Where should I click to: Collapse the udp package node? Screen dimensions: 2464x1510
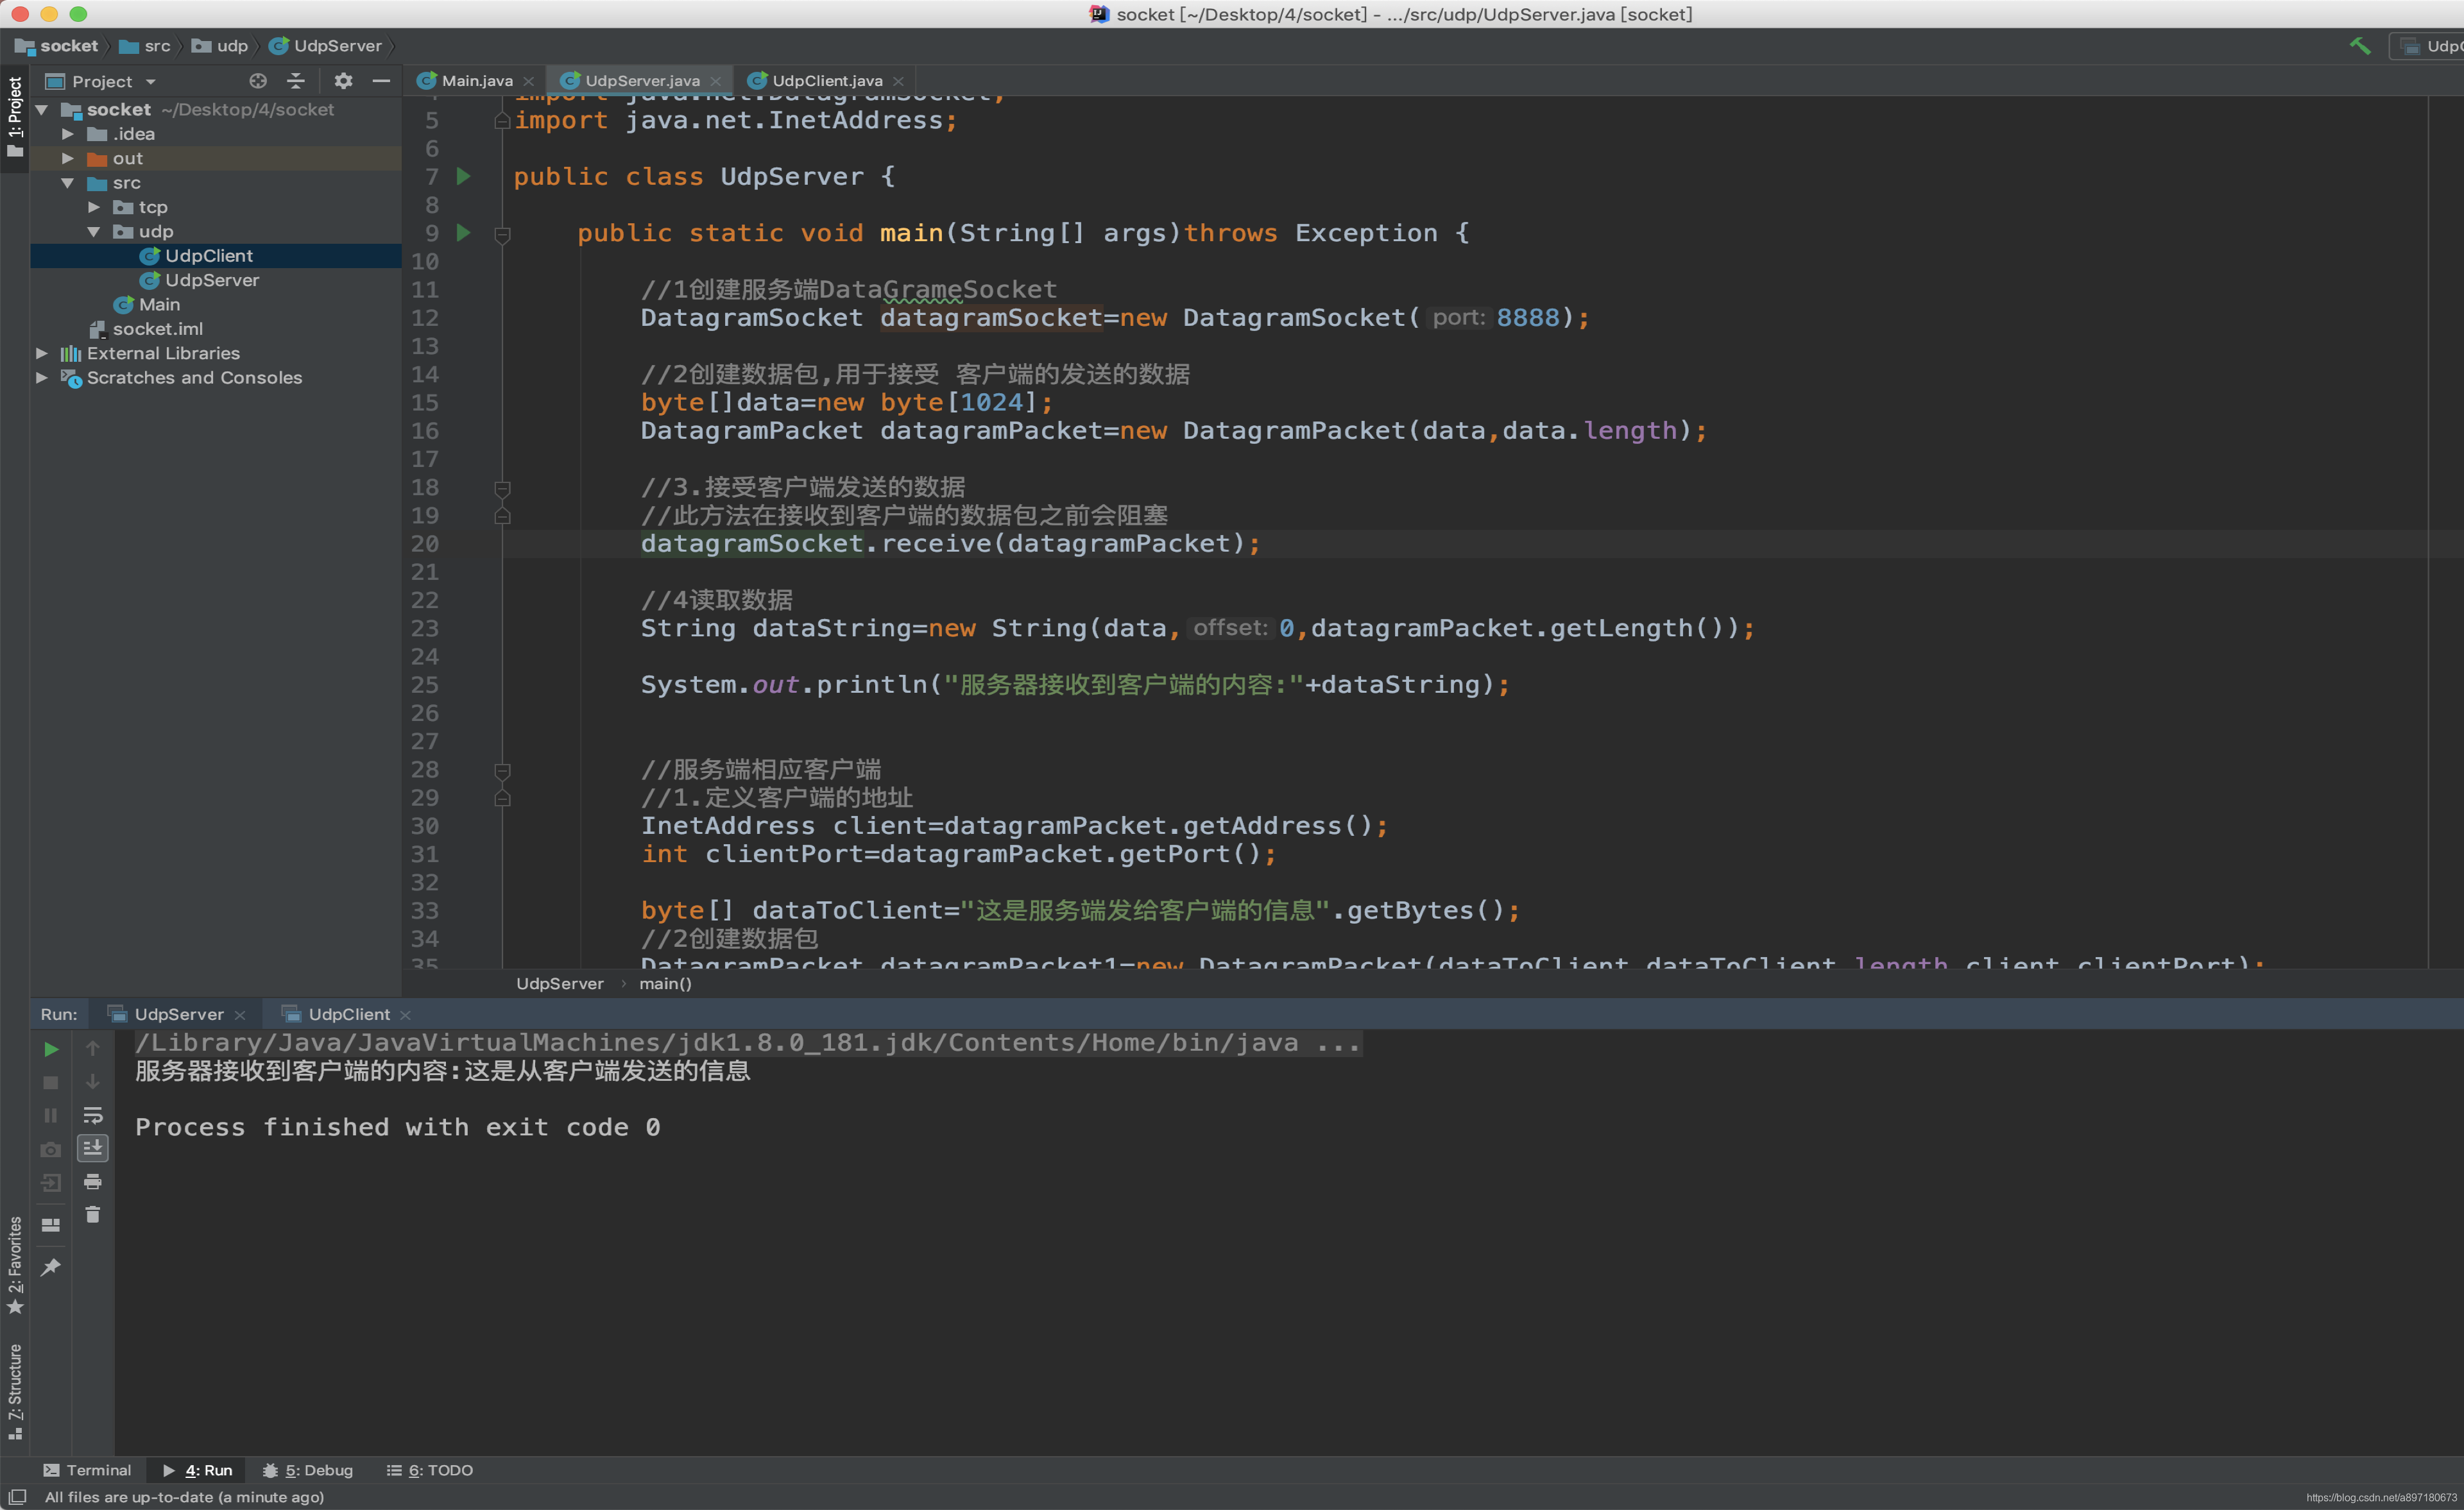tap(94, 231)
